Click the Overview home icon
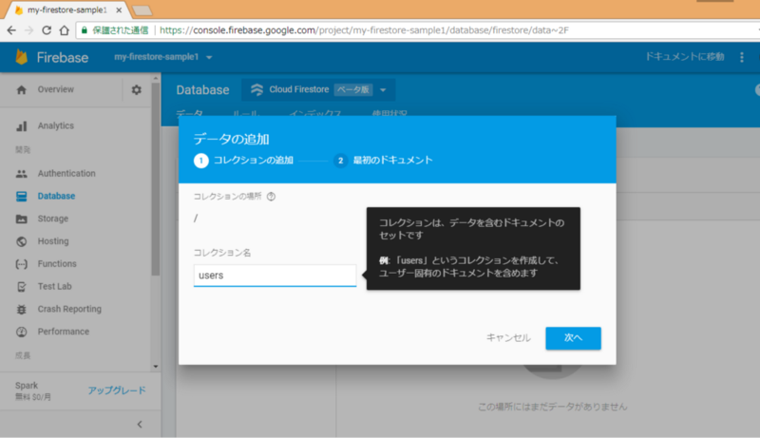 [x=21, y=89]
